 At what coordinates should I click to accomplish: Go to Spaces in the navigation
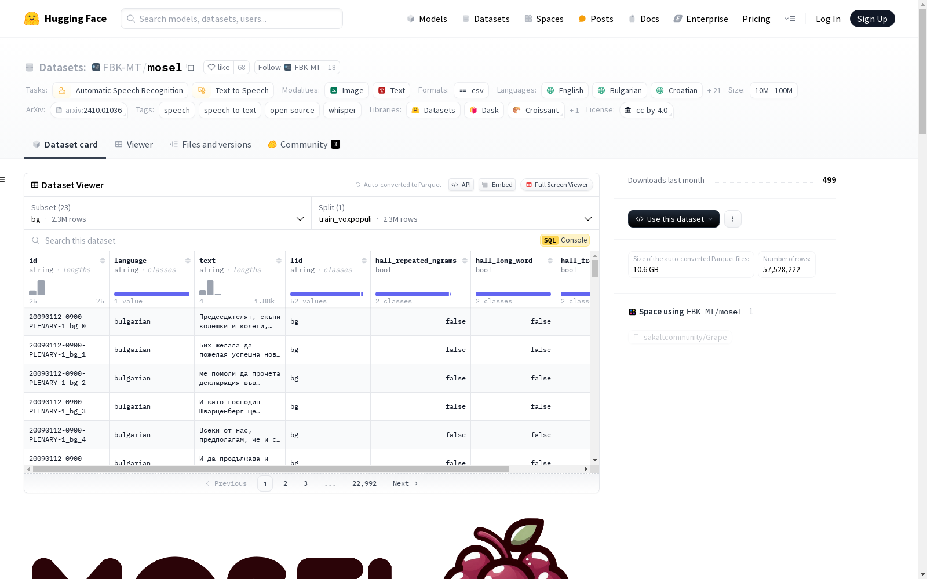[544, 19]
